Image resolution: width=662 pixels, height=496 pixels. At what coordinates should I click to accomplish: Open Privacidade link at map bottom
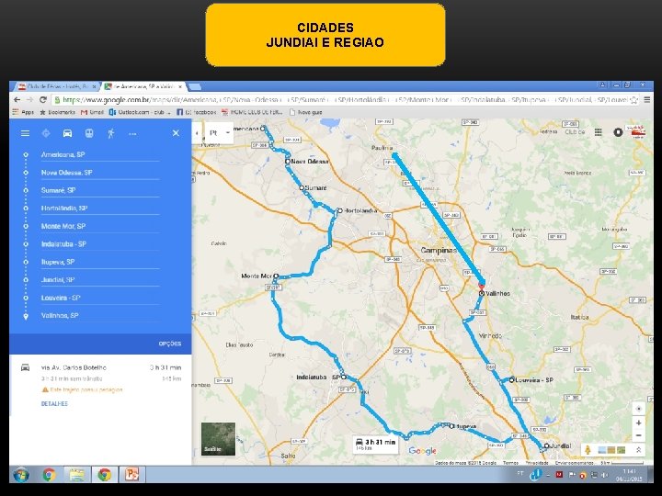[537, 463]
